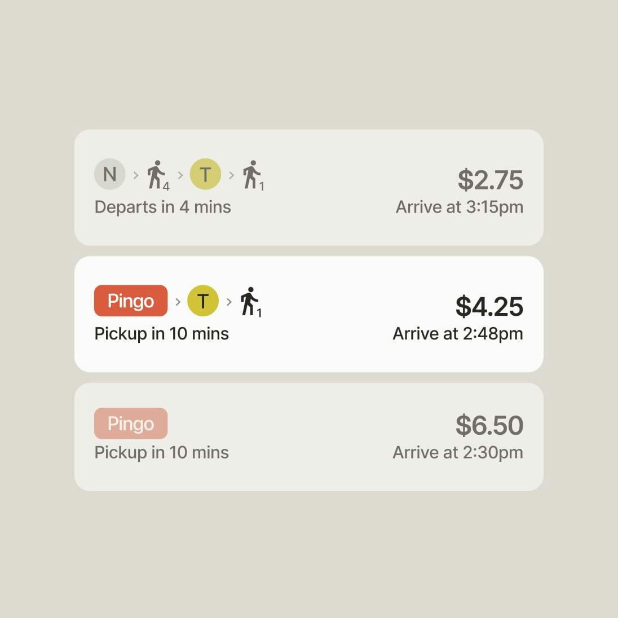Click the 4-minute walking icon in first route
This screenshot has height=618, width=618.
click(158, 175)
